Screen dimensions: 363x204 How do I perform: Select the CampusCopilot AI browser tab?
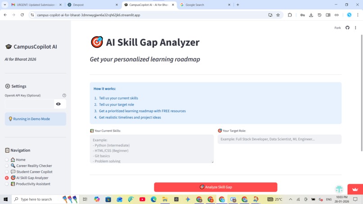(148, 5)
